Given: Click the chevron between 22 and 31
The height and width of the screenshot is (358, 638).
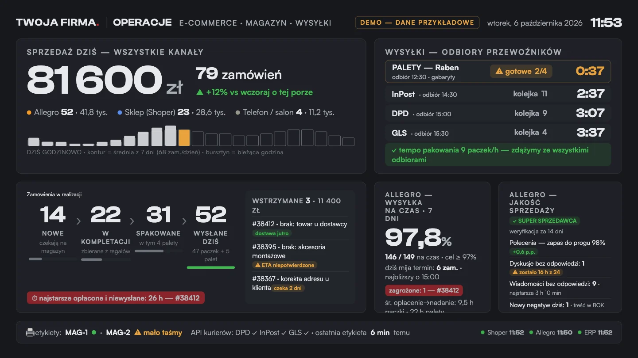Looking at the screenshot, I should click(x=132, y=221).
